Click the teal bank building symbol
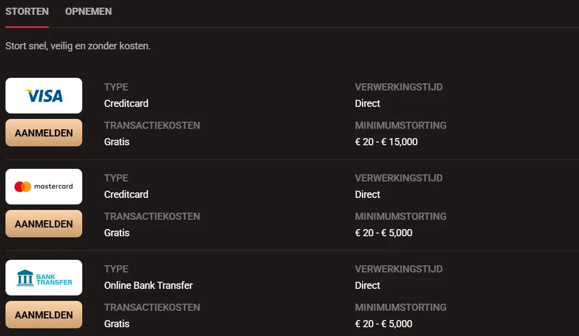Screen dimensions: 579x336 (25, 277)
